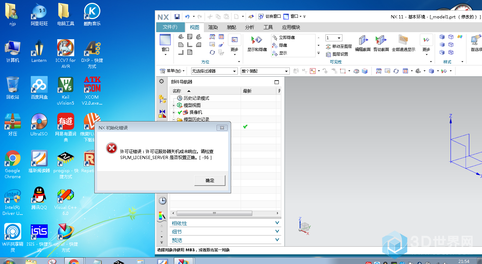Open the 文件(F) file tab

point(170,27)
